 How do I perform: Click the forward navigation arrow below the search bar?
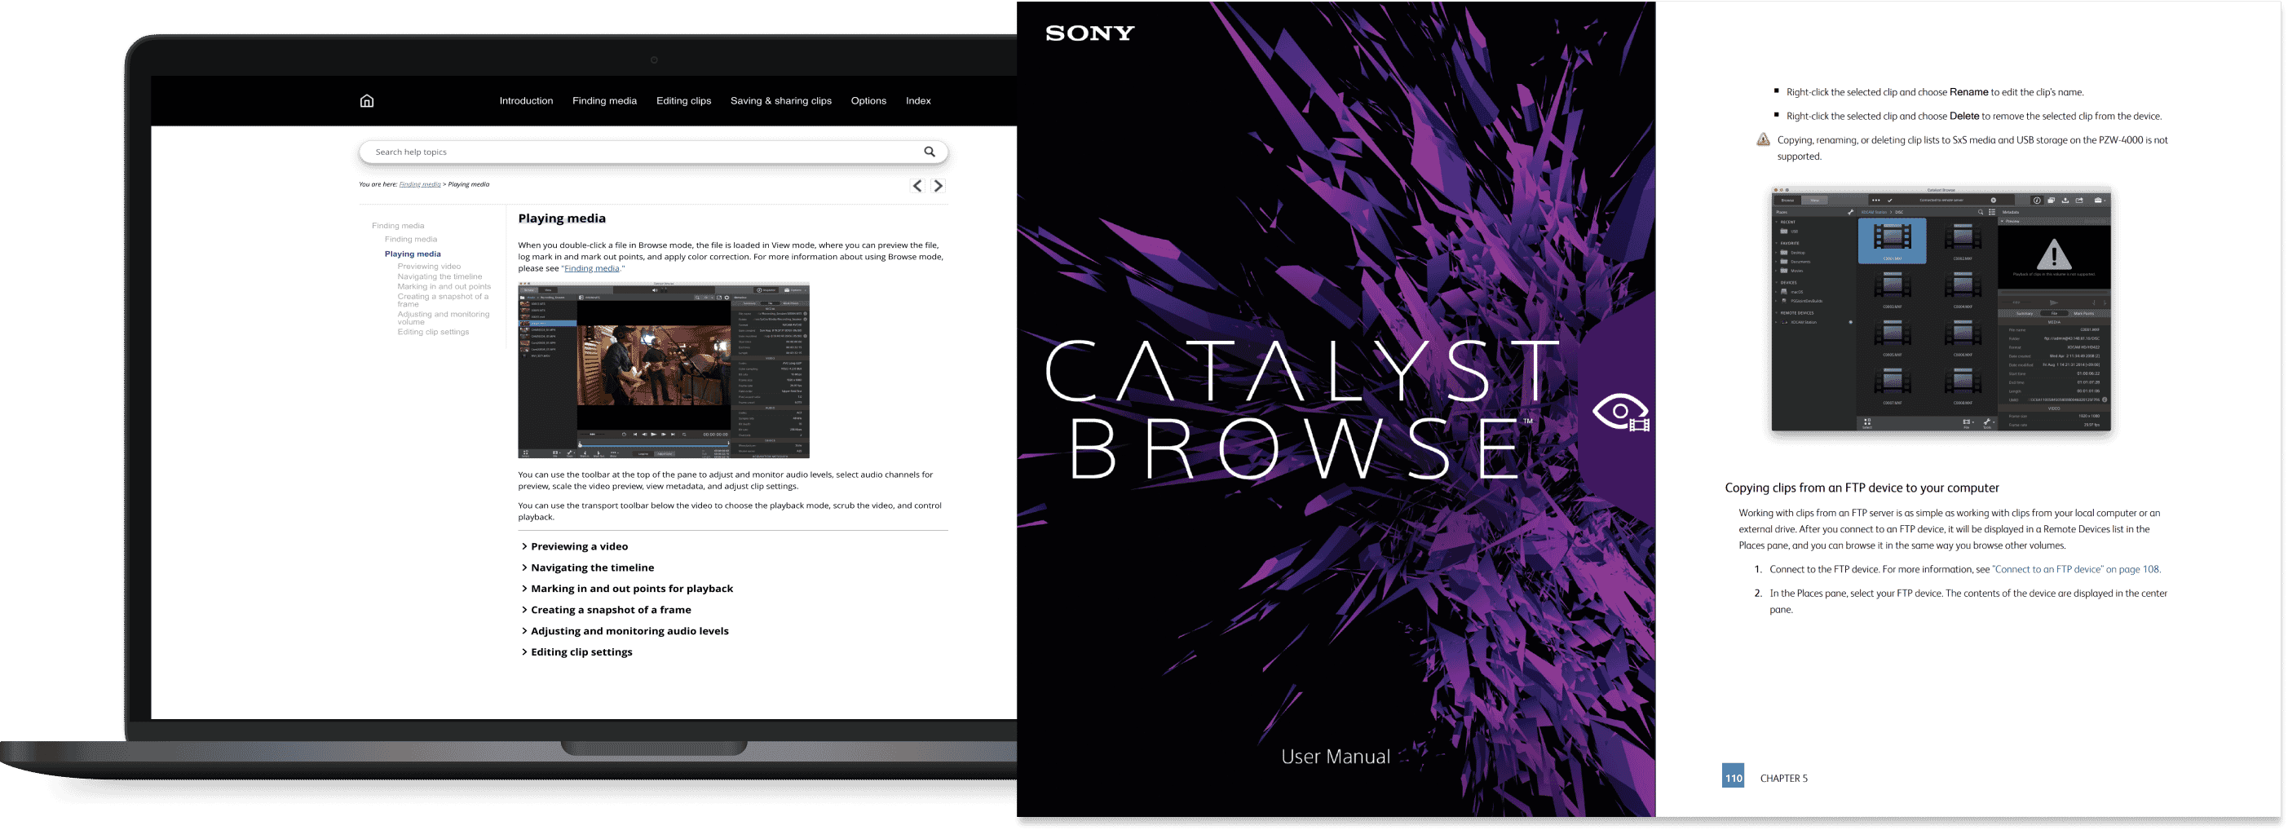pos(938,184)
